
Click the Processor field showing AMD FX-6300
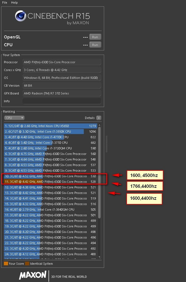[x=62, y=62]
